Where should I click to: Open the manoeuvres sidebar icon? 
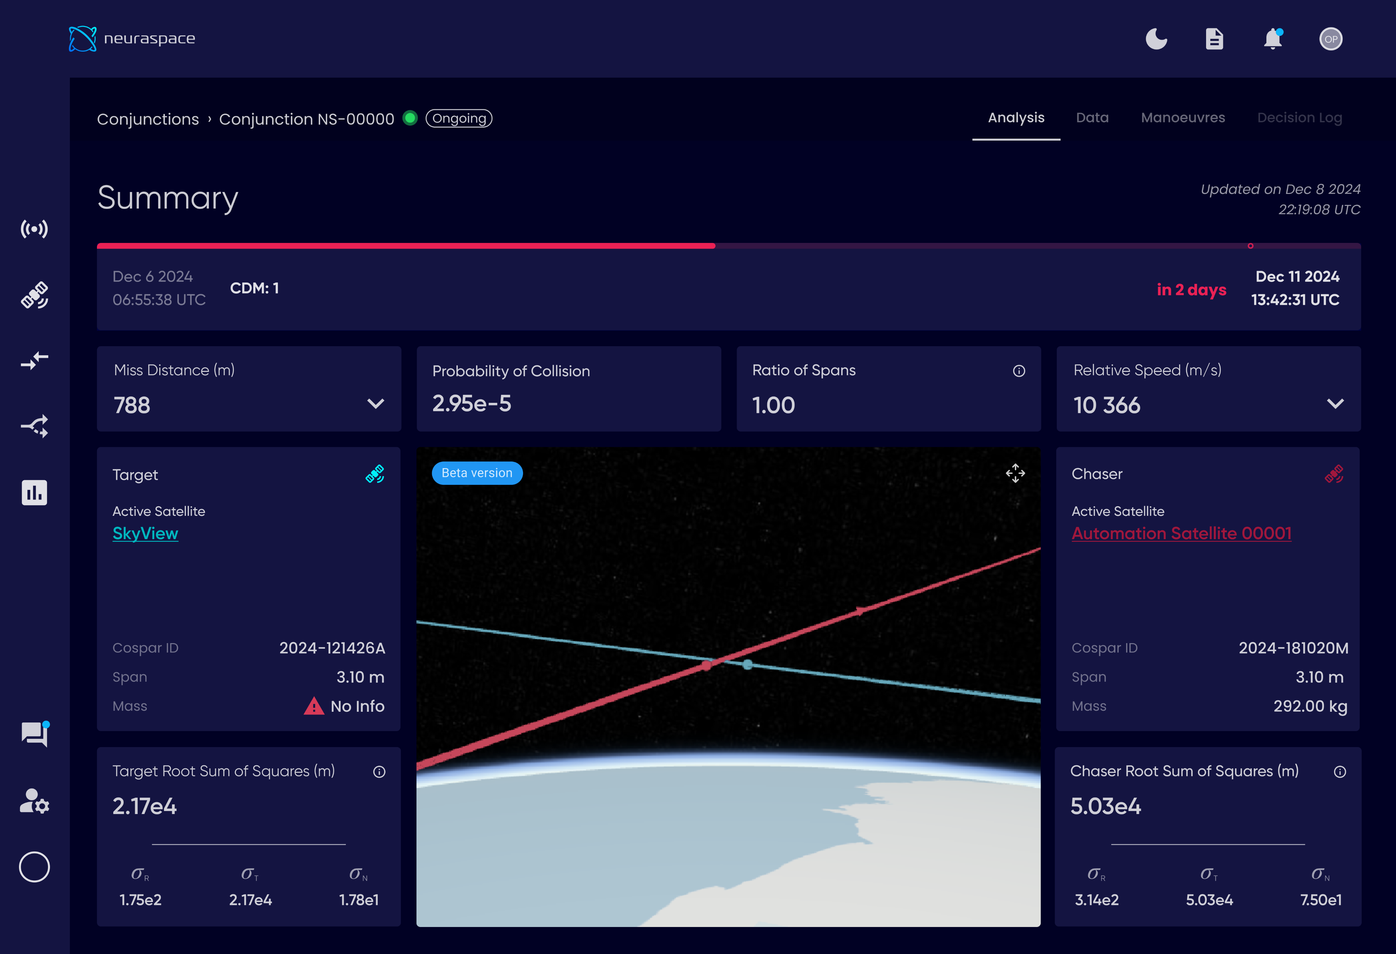pyautogui.click(x=34, y=426)
